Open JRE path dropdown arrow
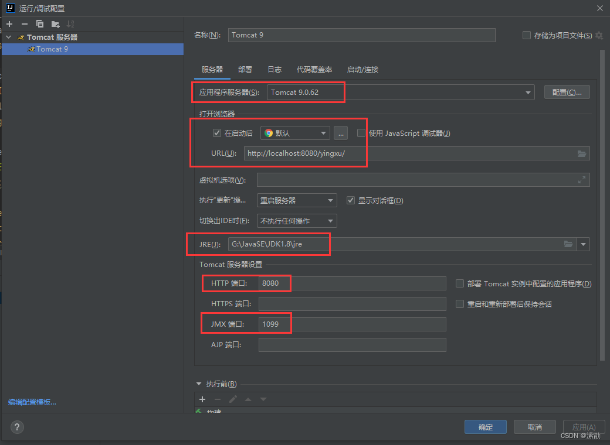 click(583, 244)
